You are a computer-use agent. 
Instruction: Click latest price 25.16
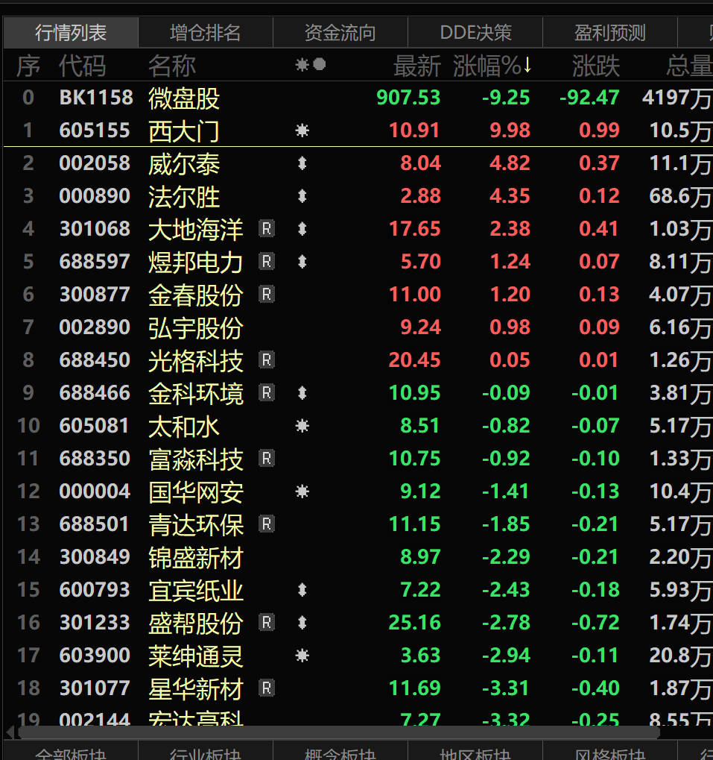(x=414, y=622)
